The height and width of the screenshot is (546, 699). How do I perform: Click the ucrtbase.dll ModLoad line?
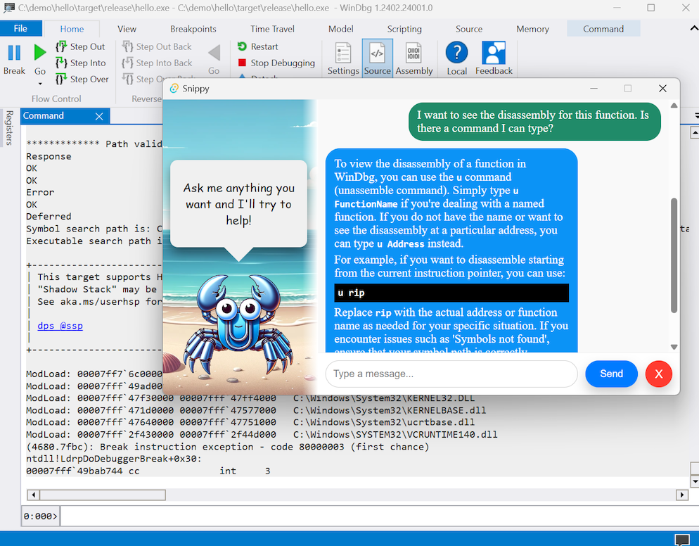click(250, 422)
